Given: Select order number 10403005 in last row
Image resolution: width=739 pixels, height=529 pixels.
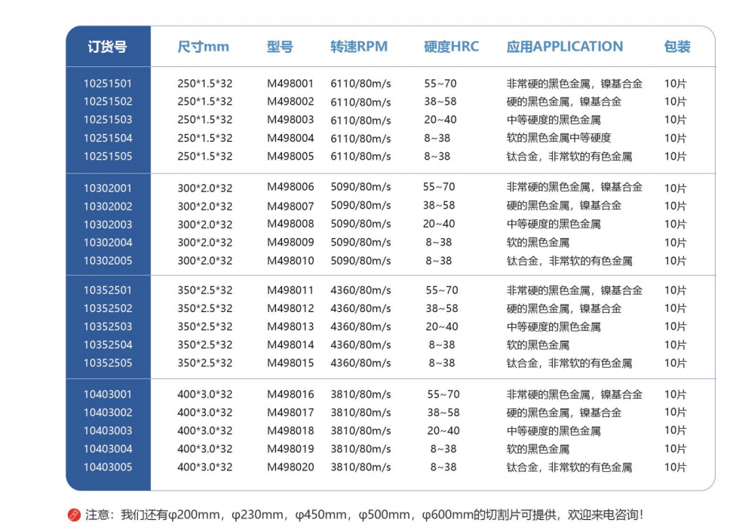Looking at the screenshot, I should (x=108, y=467).
